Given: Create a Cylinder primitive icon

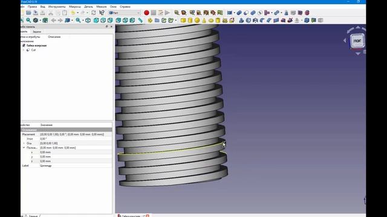Looking at the screenshot, I should pyautogui.click(x=190, y=20).
